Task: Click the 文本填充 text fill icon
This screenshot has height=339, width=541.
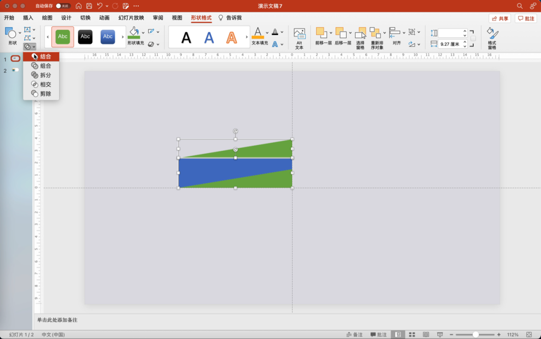Action: coord(258,33)
